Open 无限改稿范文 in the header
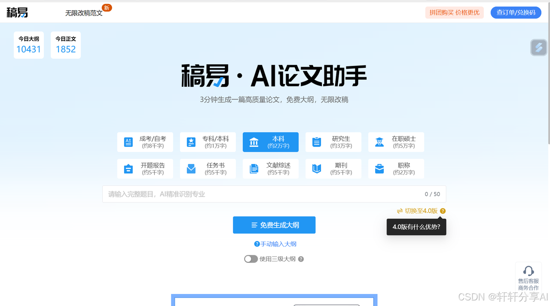This screenshot has width=550, height=306. tap(84, 13)
